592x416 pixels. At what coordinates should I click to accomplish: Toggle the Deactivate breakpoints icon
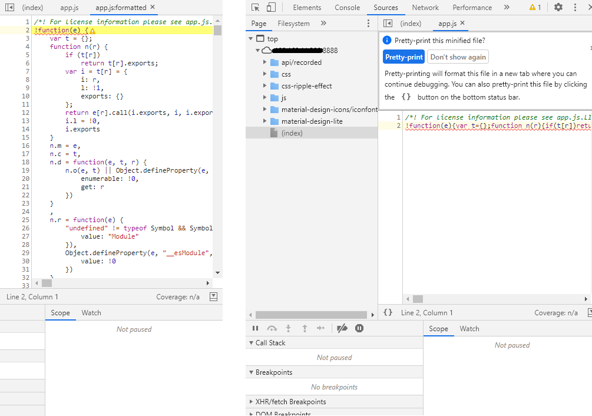point(342,328)
